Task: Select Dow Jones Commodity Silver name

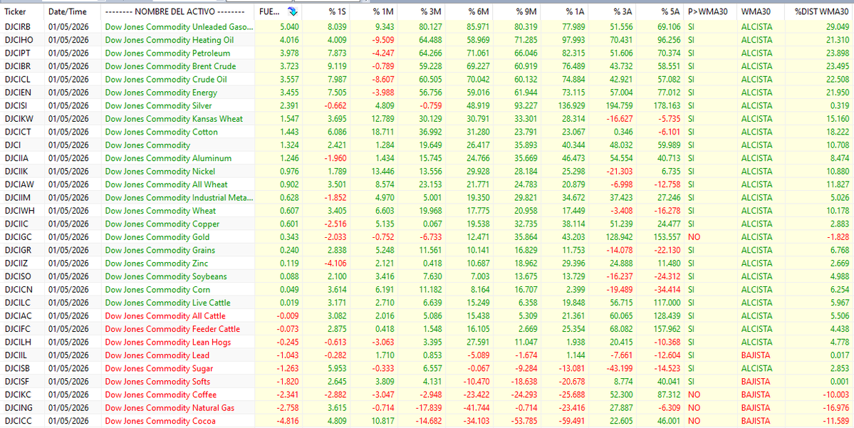Action: point(159,105)
